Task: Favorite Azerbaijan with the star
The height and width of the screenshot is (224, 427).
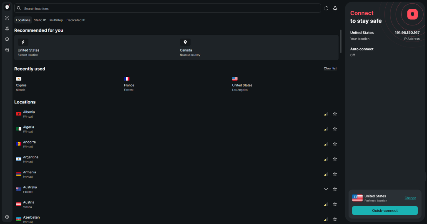Action: pos(335,219)
